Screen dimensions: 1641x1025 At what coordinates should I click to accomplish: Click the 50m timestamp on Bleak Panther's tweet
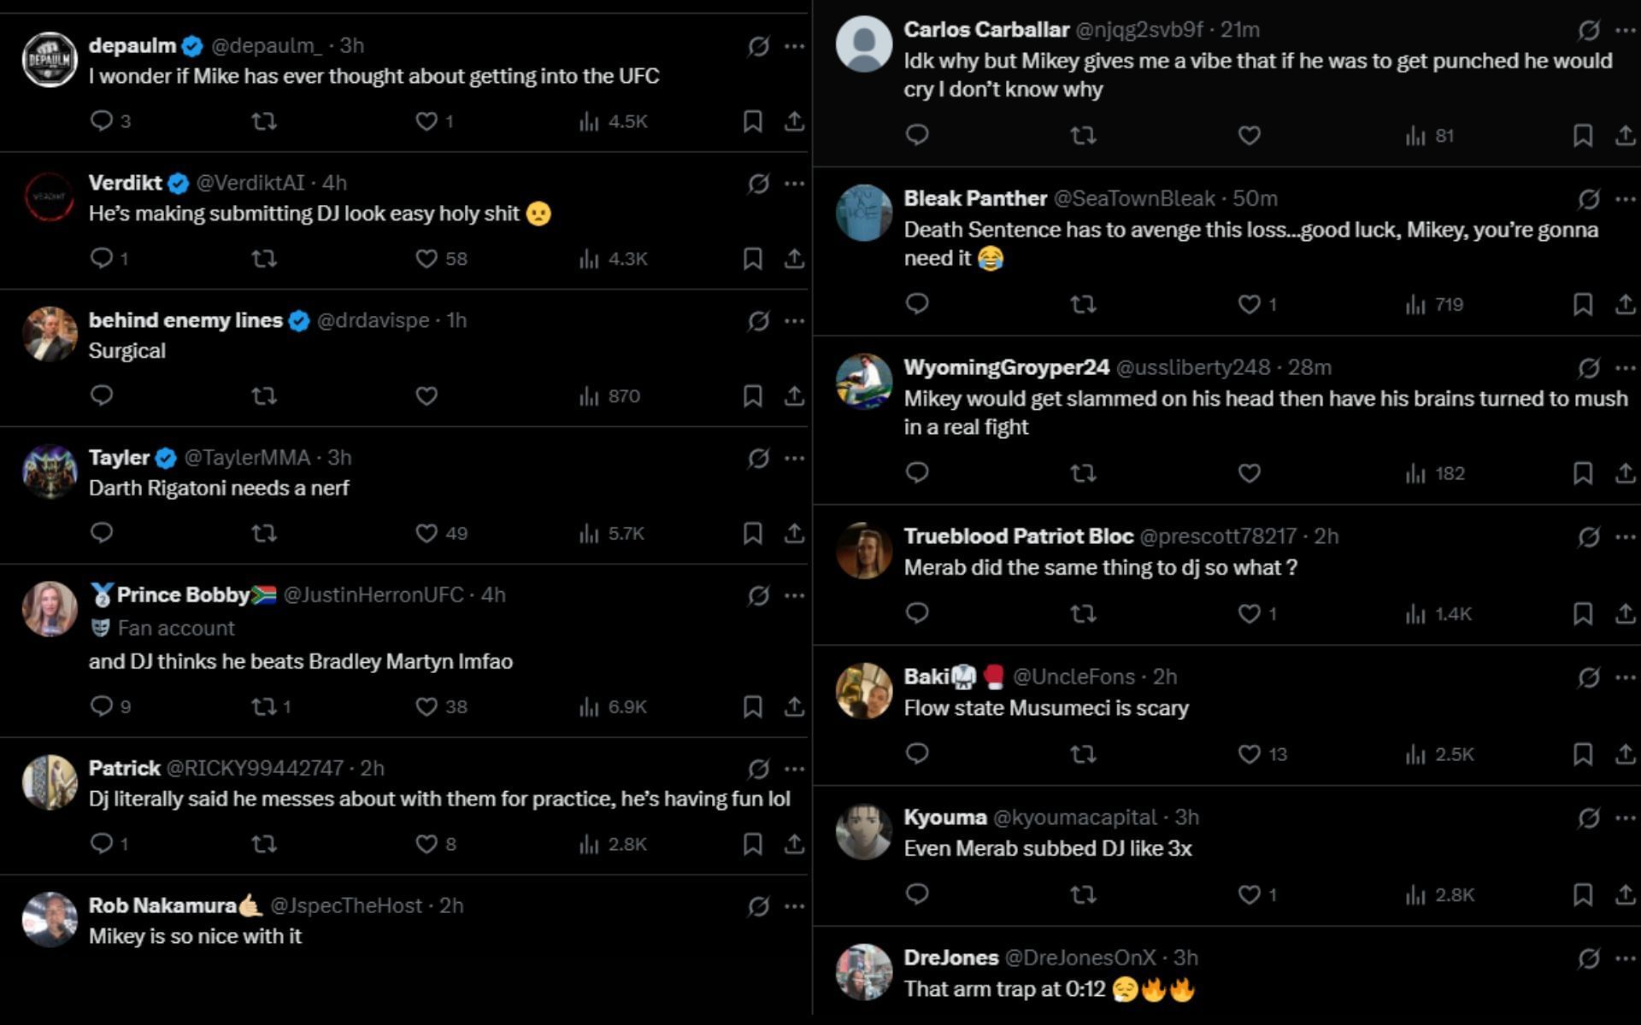(1254, 199)
